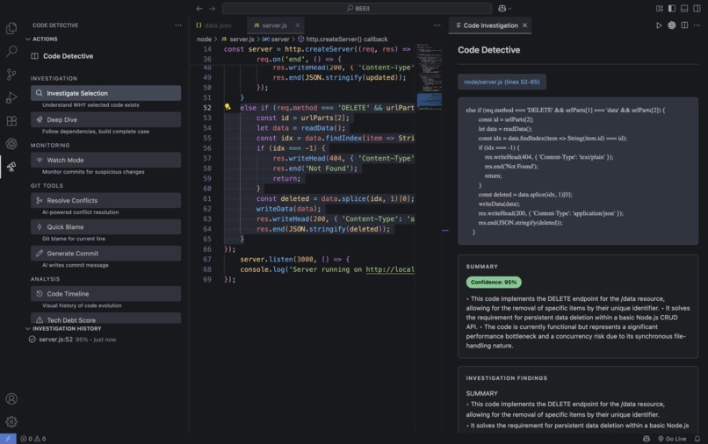The width and height of the screenshot is (708, 444).
Task: Close the server.js tab
Action: (x=297, y=25)
